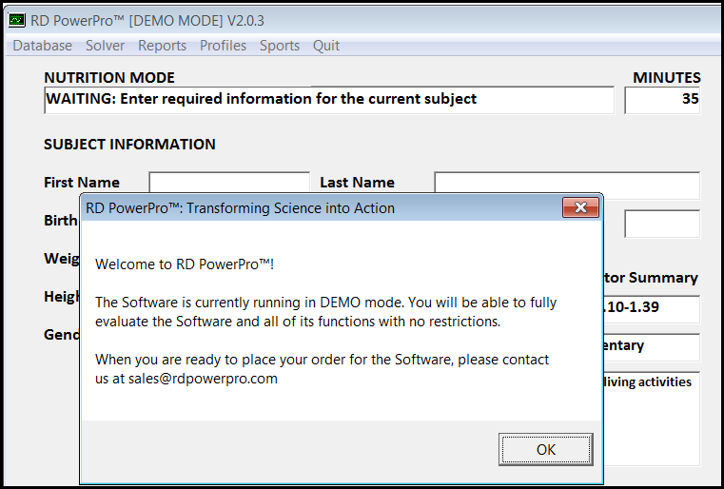Click the partially hidden 'tor Summary' heading
This screenshot has height=489, width=724.
click(651, 278)
